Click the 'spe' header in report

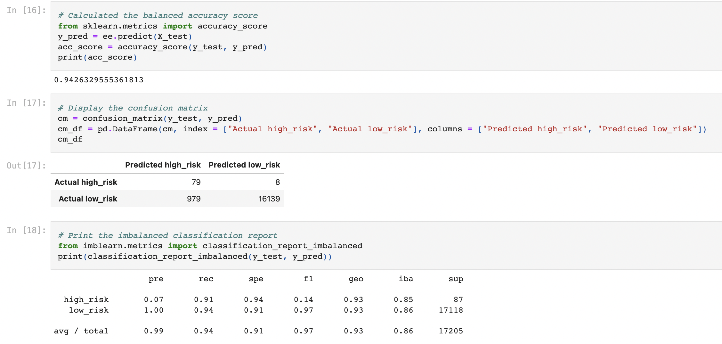click(x=256, y=279)
